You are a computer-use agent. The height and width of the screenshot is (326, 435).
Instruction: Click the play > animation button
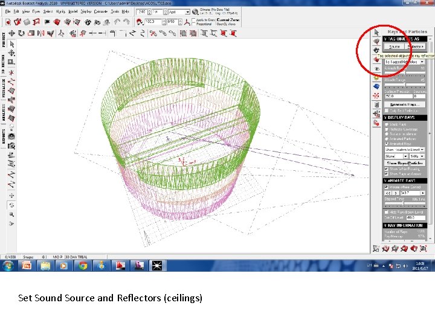click(396, 193)
